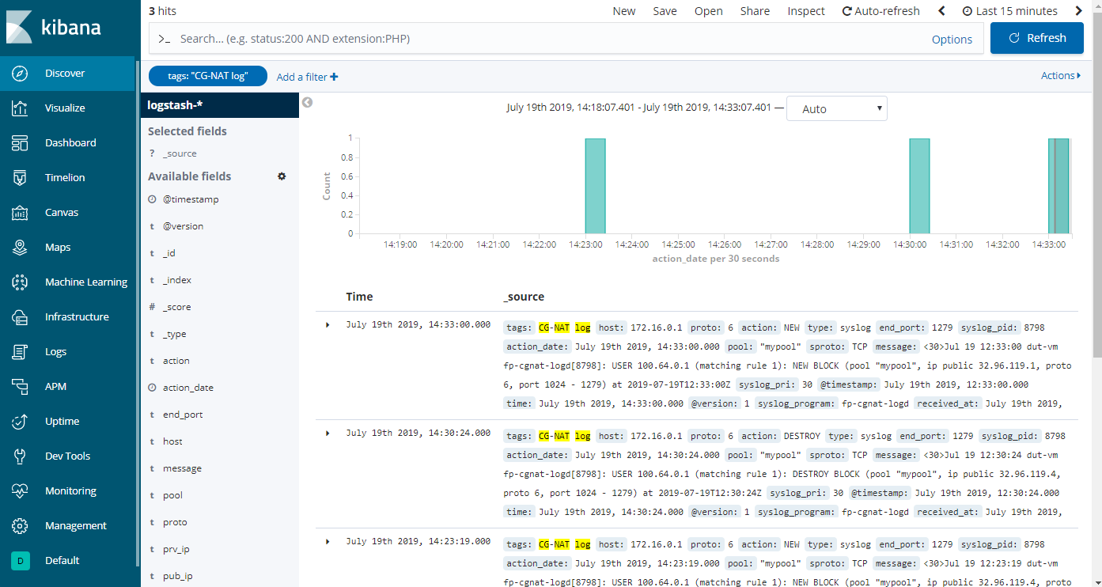Click the Default space avatar
This screenshot has height=587, width=1102.
pos(21,560)
